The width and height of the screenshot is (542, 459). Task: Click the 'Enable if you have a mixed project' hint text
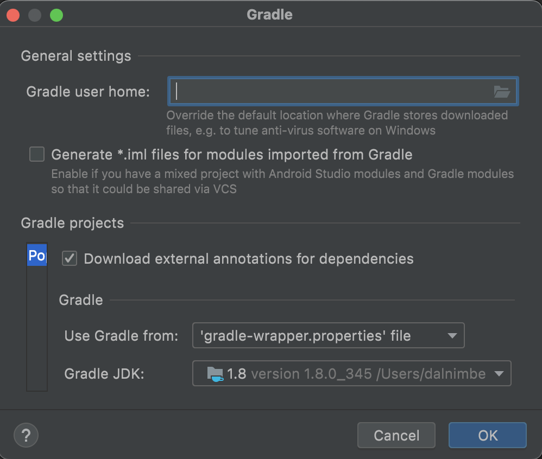[x=282, y=181]
